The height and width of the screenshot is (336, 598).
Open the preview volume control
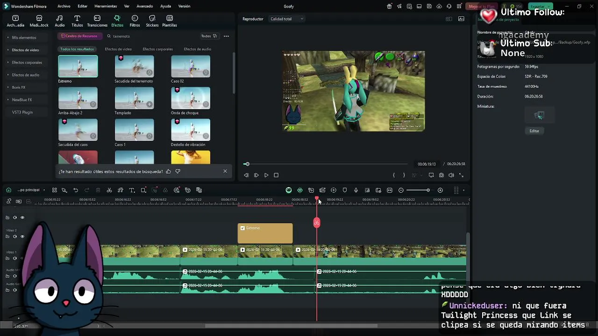pyautogui.click(x=451, y=175)
